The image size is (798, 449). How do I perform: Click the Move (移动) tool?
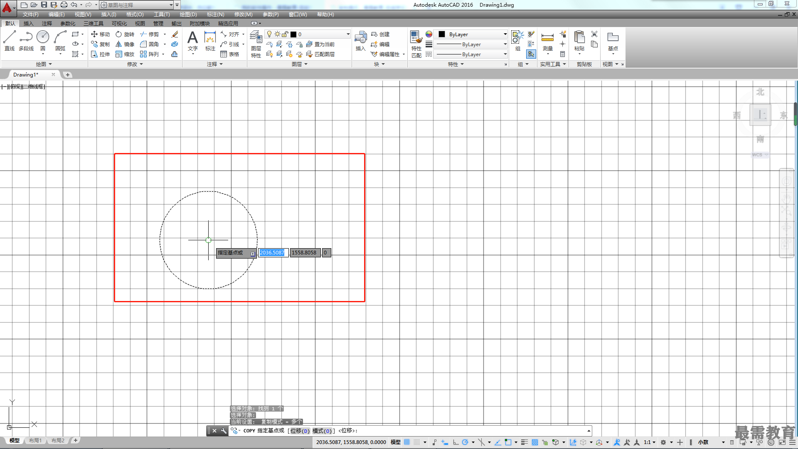coord(100,34)
